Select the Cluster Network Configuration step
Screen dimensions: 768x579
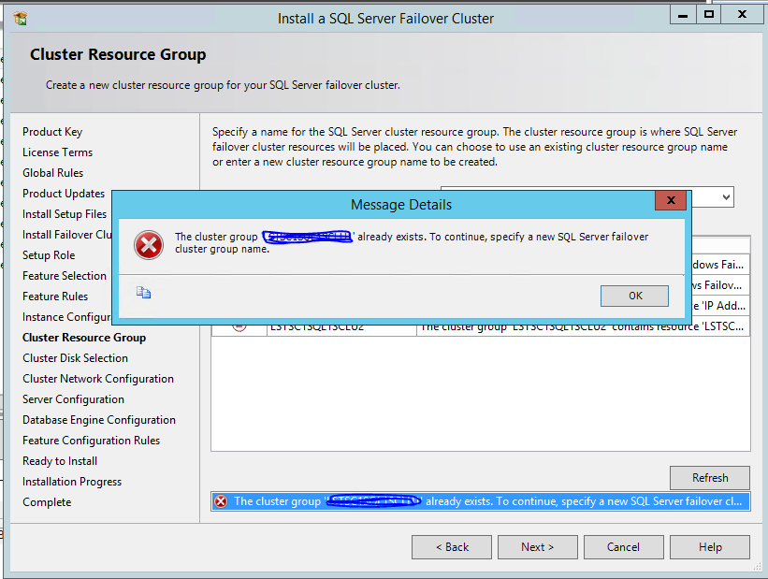98,379
